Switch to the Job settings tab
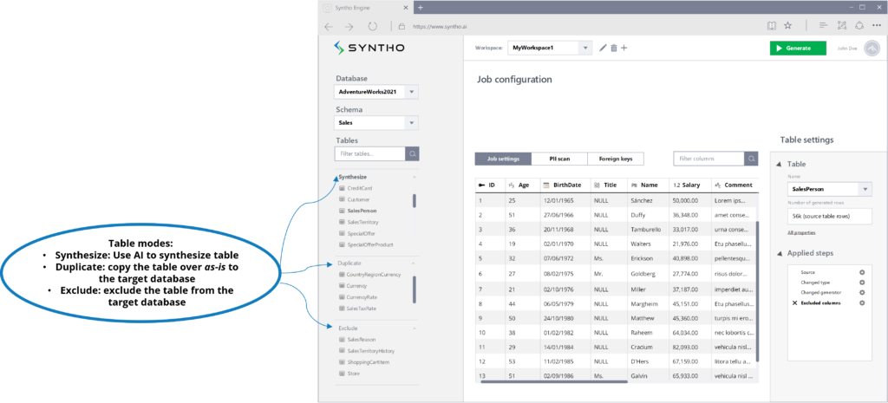 click(x=503, y=159)
